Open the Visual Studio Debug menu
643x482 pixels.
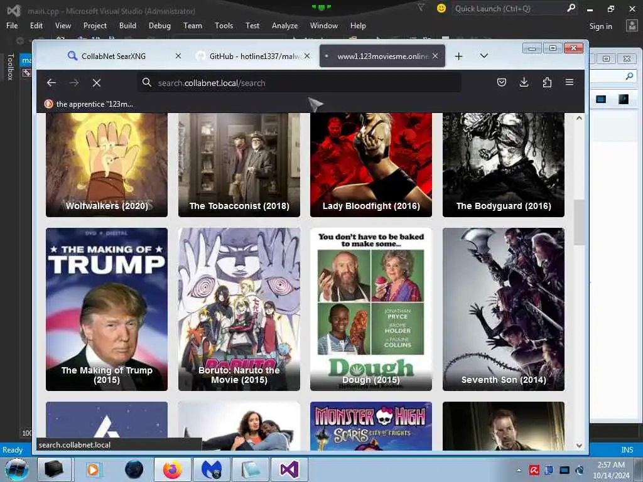[159, 25]
